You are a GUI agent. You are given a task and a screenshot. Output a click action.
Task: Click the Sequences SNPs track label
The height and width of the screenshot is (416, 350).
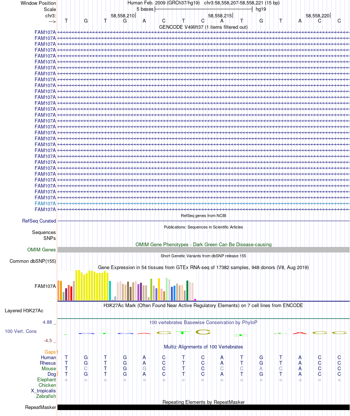[x=44, y=235]
